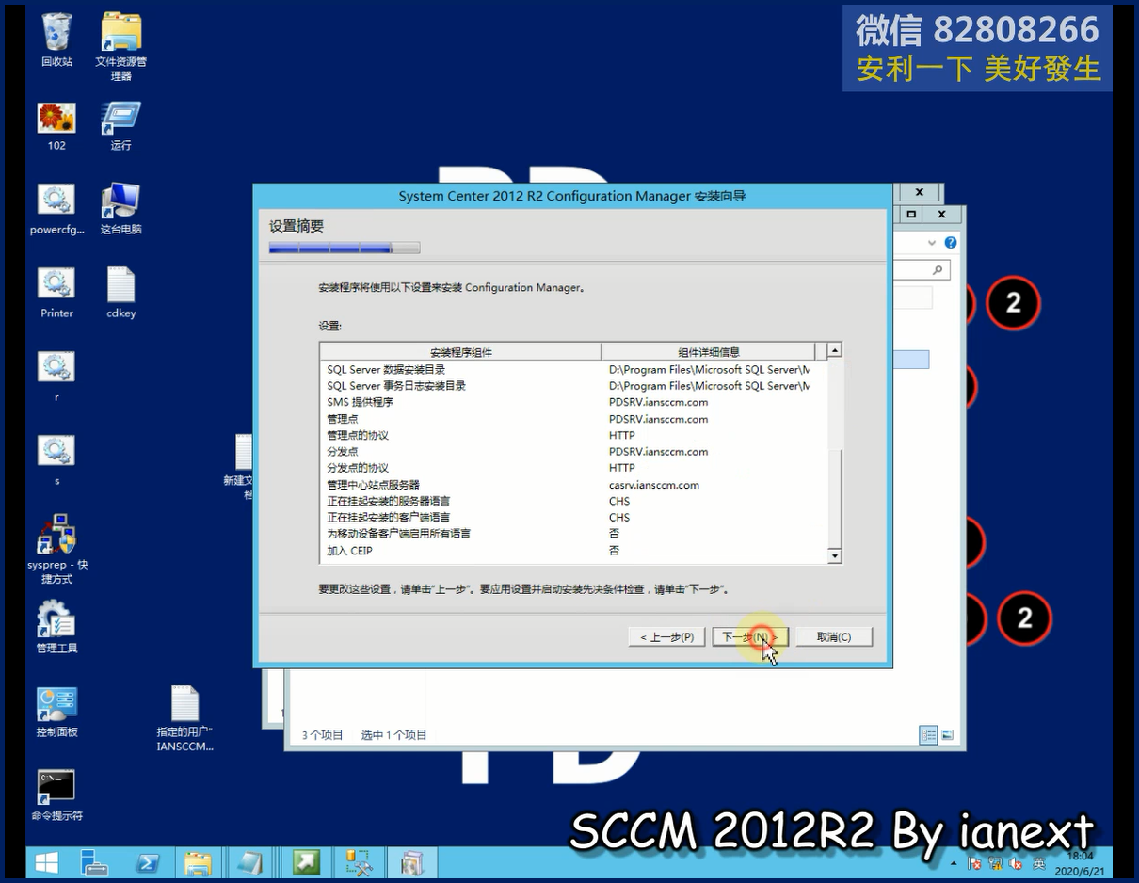The width and height of the screenshot is (1139, 883).
Task: Click the 选中 1 个项目 status text
Action: 394,735
